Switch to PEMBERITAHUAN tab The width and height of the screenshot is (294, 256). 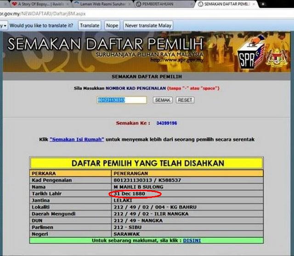click(x=164, y=4)
